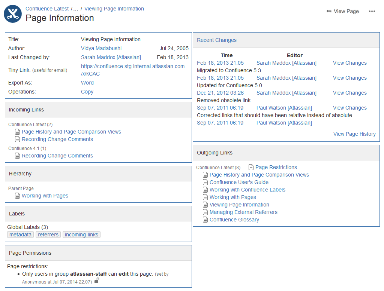
Task: Open the tiny link URL
Action: click(133, 70)
